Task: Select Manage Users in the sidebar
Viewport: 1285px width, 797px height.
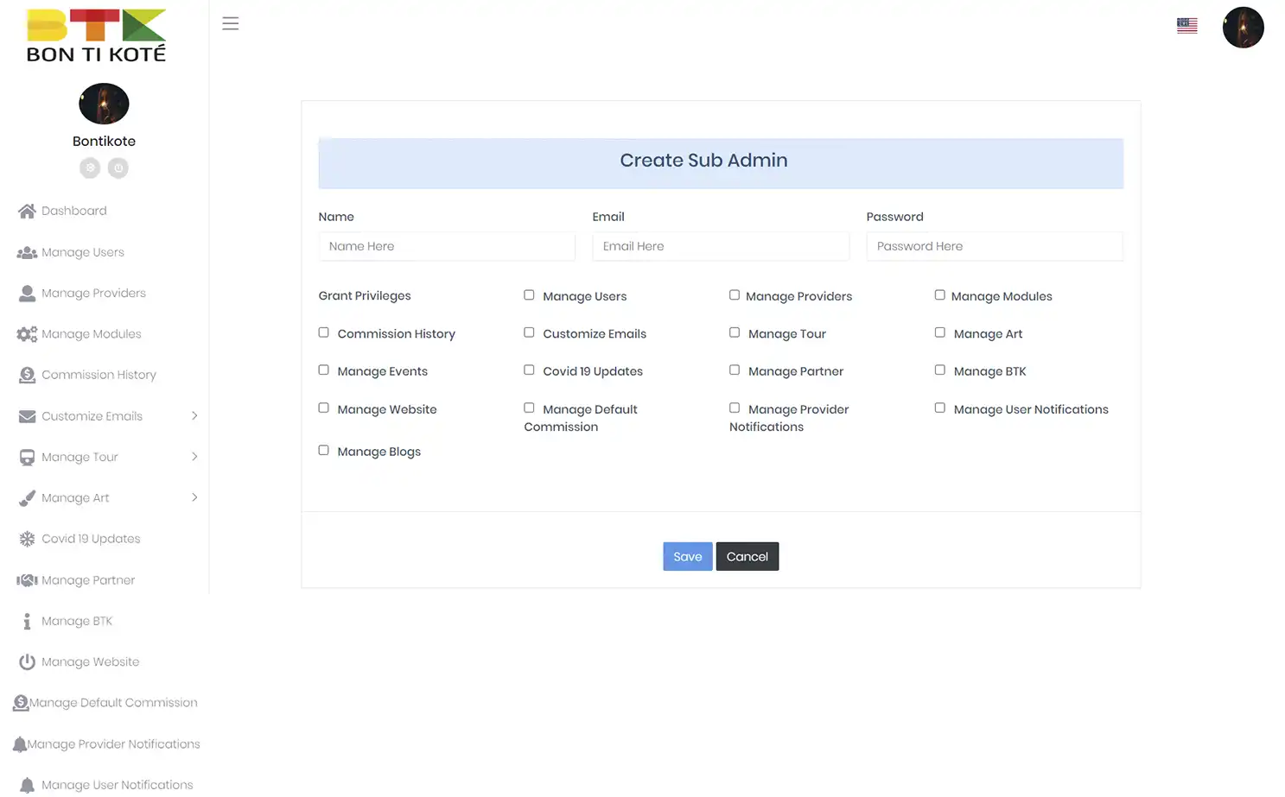Action: point(82,252)
